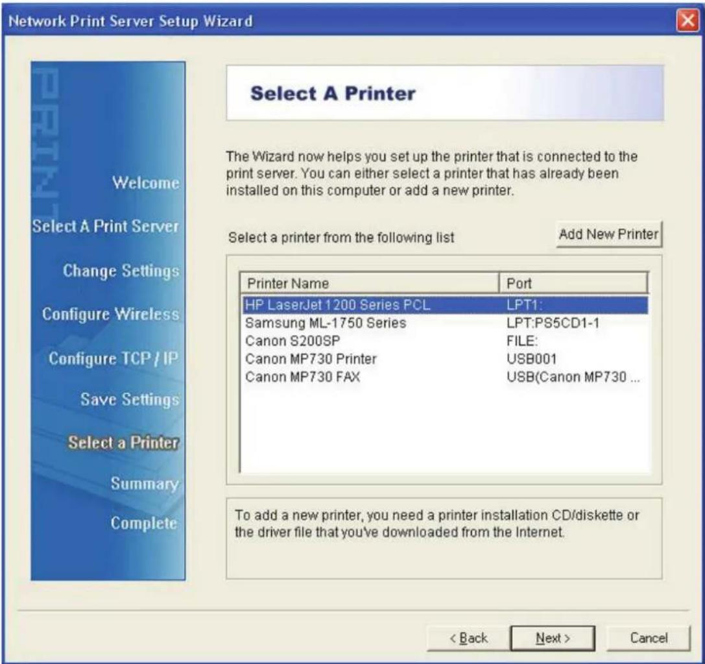Viewport: 705px width, 664px height.
Task: Click the LPT:PS5CD1-1 port value
Action: coord(553,323)
